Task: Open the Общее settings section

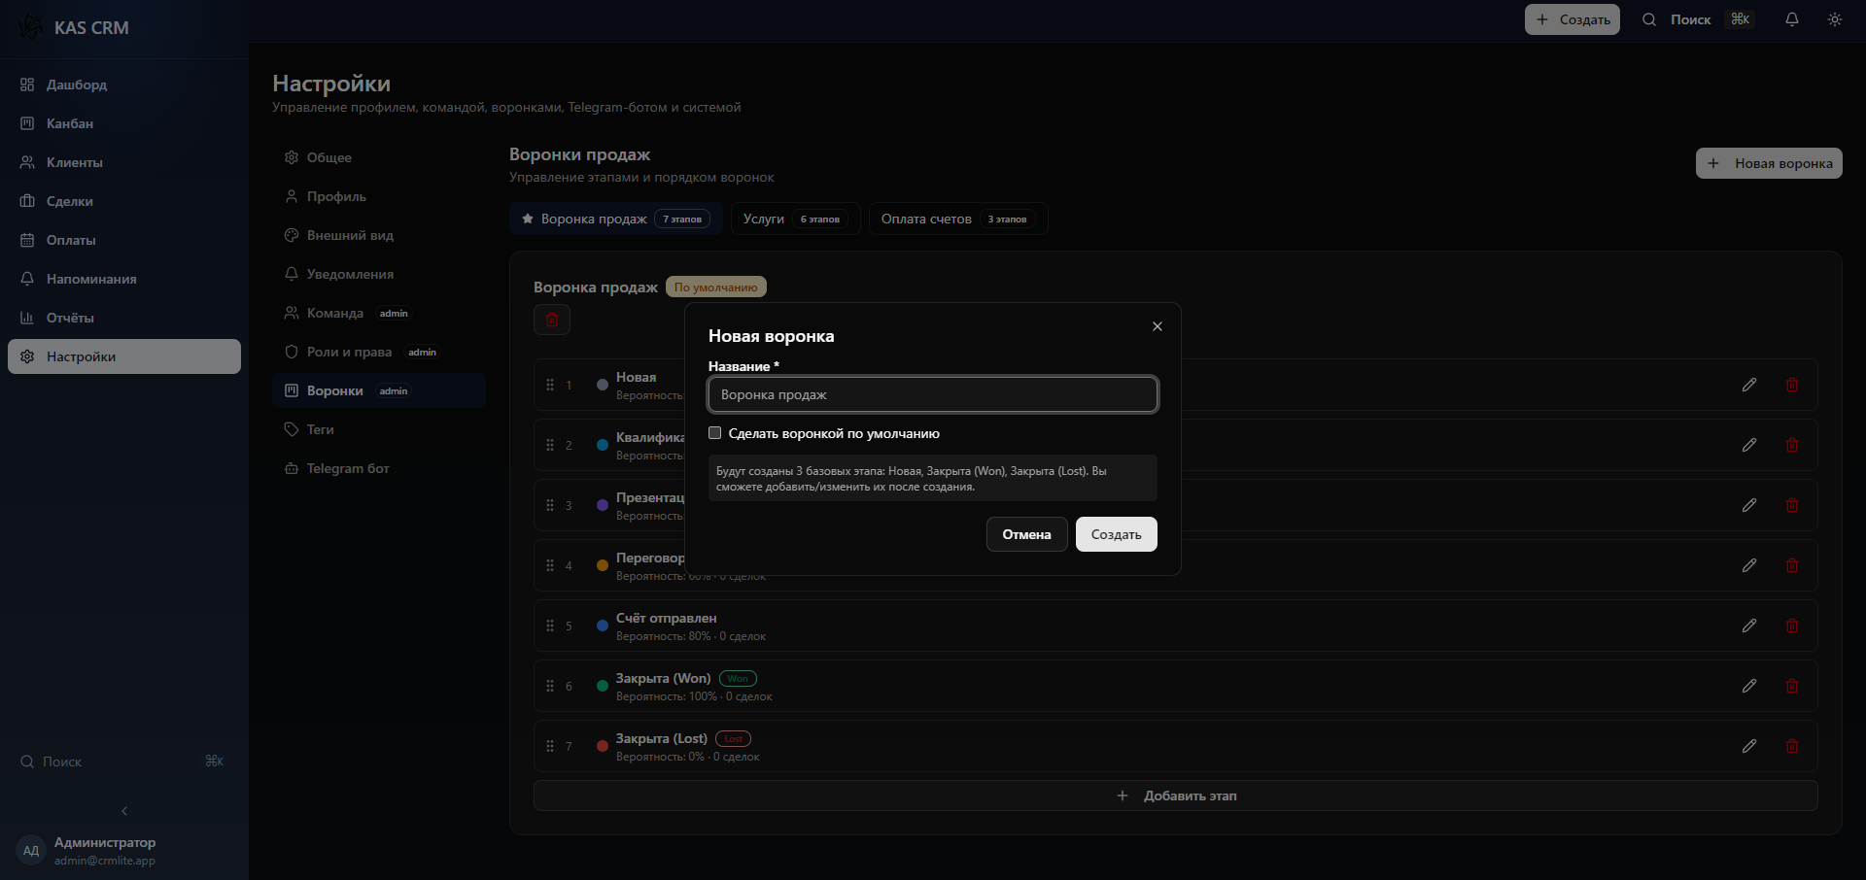Action: [379, 157]
